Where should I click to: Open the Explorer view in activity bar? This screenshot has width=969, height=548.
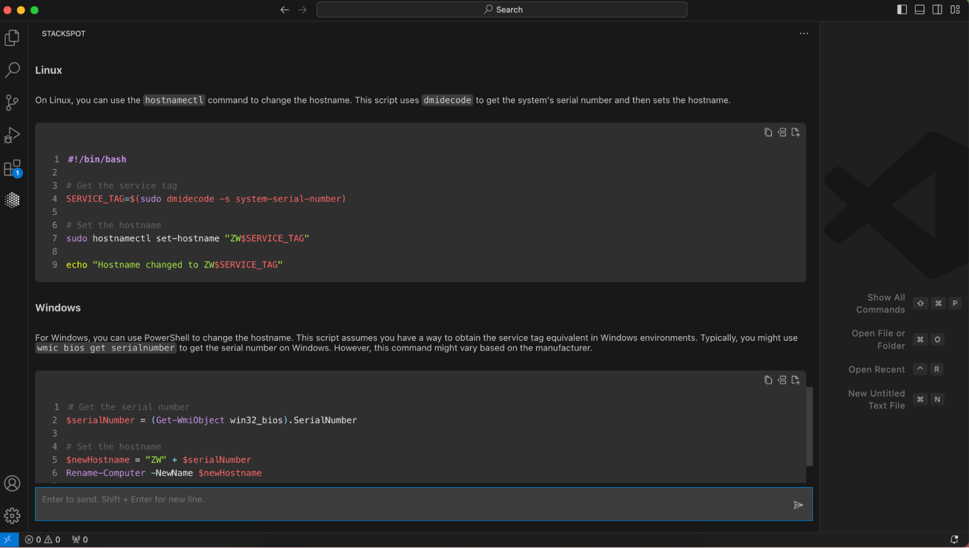12,38
